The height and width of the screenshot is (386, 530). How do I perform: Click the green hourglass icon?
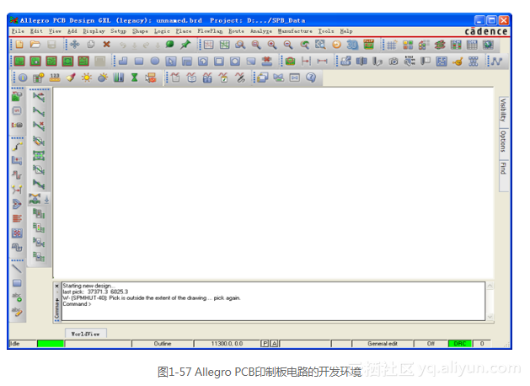click(x=135, y=78)
